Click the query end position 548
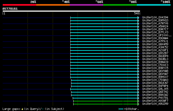The width and height of the screenshot is (173, 111). click(137, 13)
